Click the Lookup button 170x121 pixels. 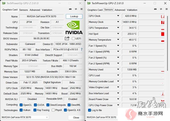(74, 16)
